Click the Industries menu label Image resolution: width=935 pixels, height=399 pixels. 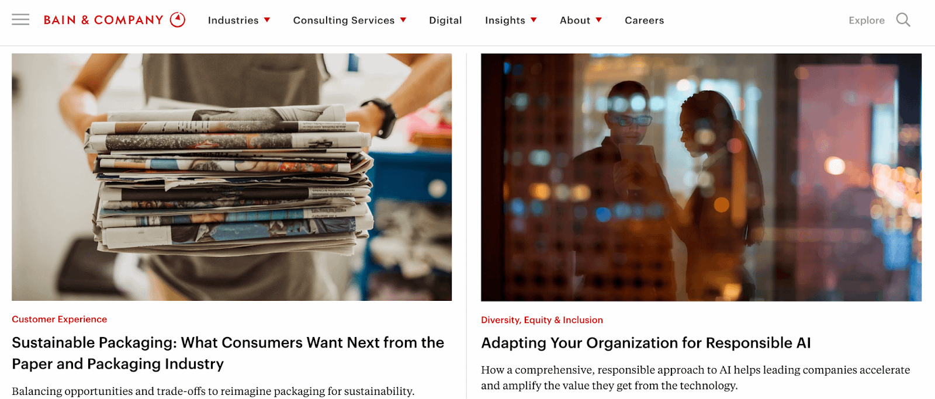[x=233, y=20]
